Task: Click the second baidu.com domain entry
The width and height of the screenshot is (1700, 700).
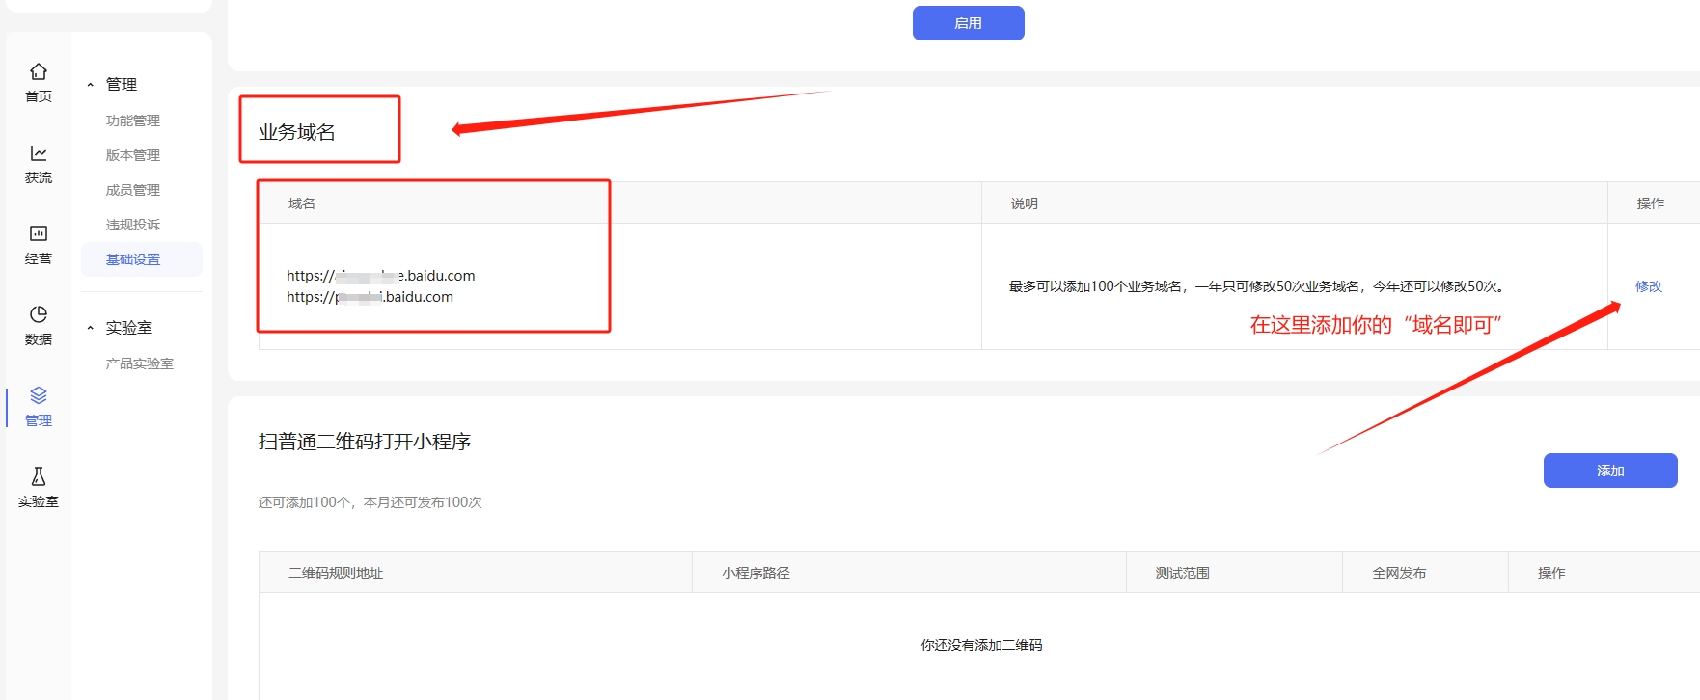Action: coord(370,297)
